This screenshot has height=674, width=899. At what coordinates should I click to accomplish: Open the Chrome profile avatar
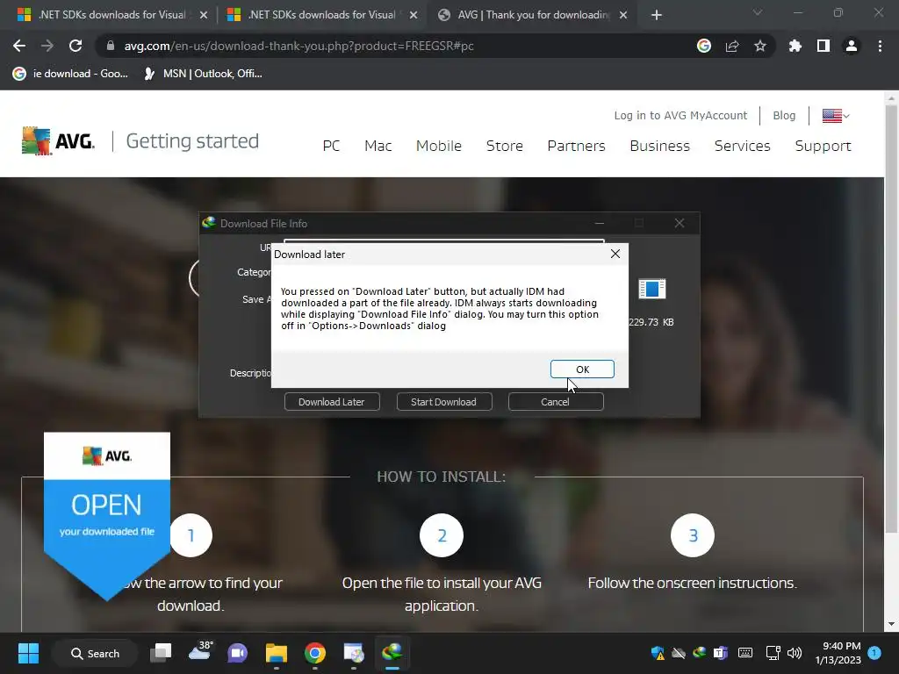pos(852,46)
